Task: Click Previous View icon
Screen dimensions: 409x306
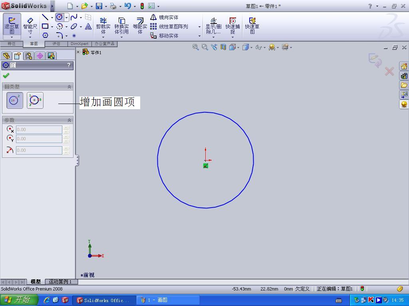Action: pos(214,47)
